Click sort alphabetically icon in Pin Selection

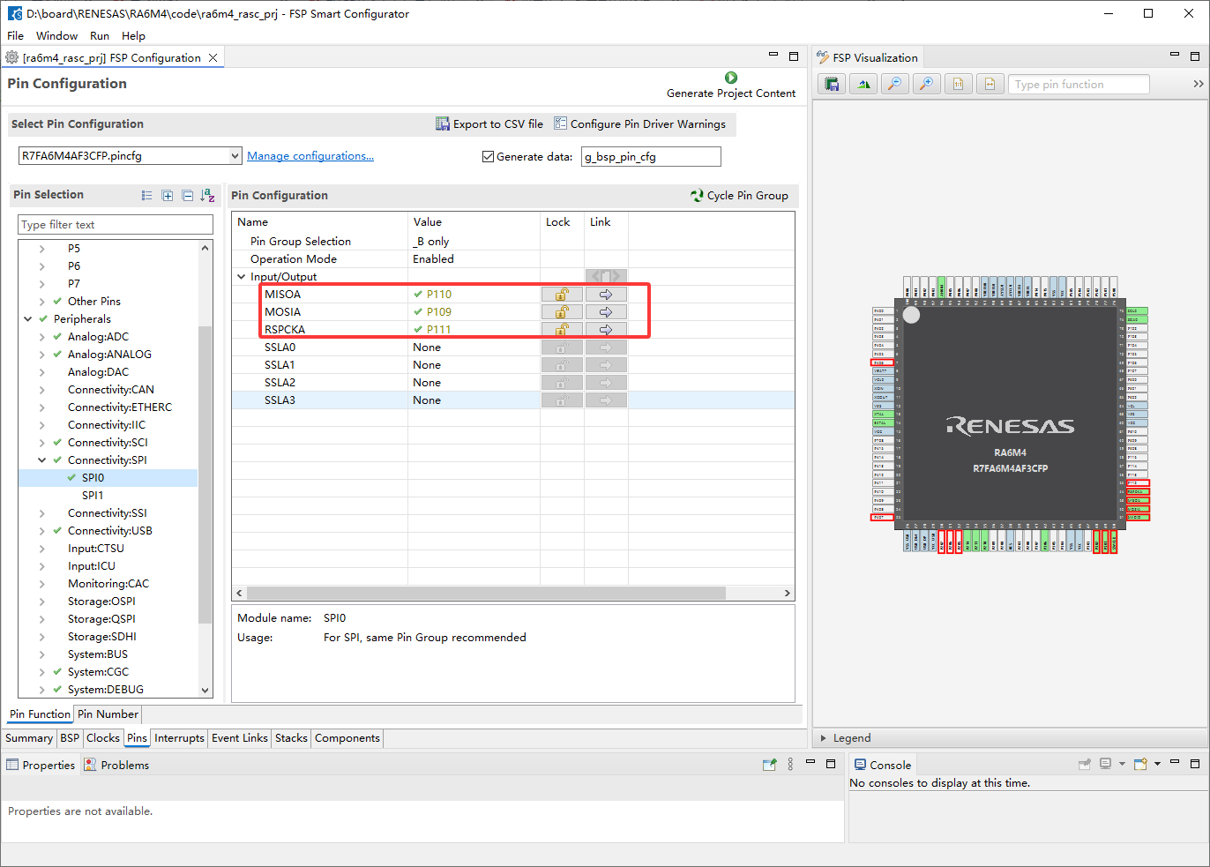pyautogui.click(x=208, y=195)
